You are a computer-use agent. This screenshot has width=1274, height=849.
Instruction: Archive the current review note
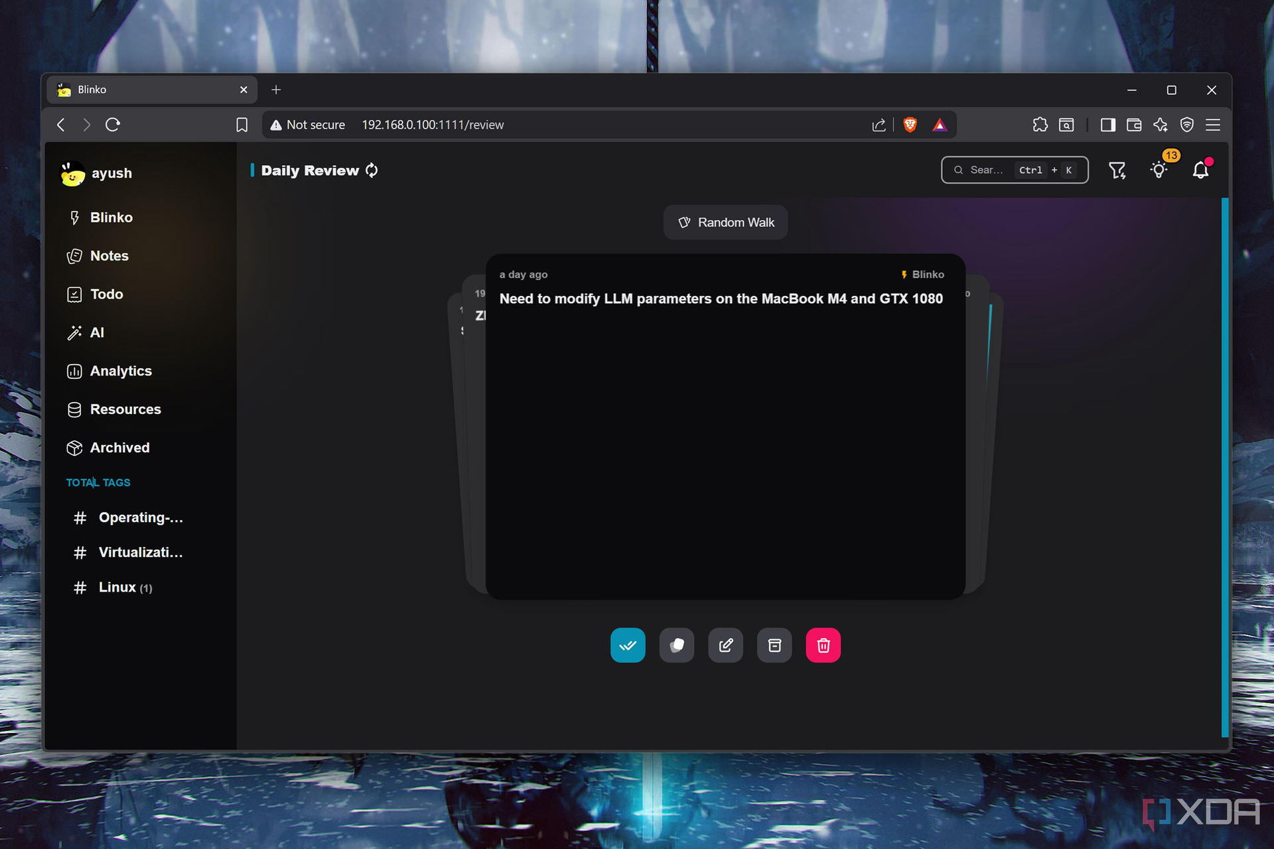(x=774, y=645)
